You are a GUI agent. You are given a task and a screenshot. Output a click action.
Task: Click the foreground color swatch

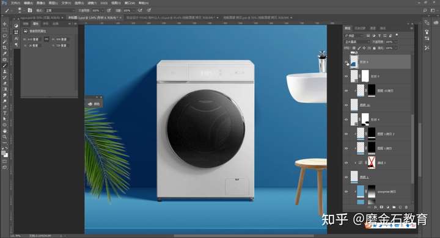4,153
